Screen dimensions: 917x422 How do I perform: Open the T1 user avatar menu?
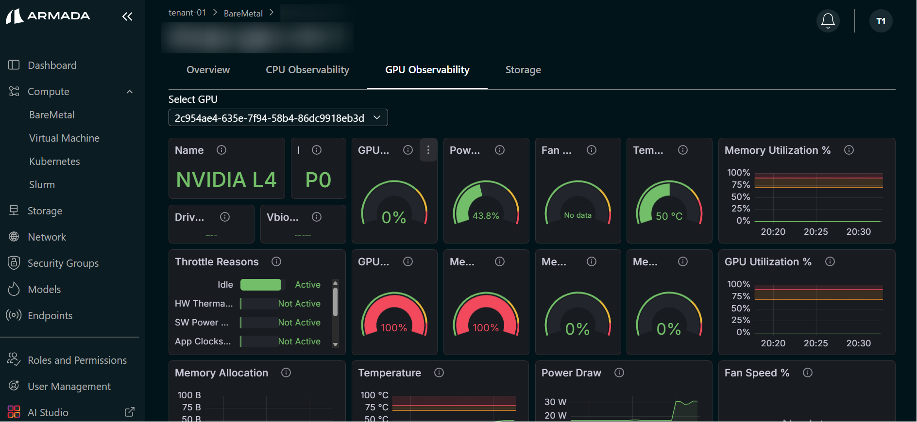(x=881, y=21)
